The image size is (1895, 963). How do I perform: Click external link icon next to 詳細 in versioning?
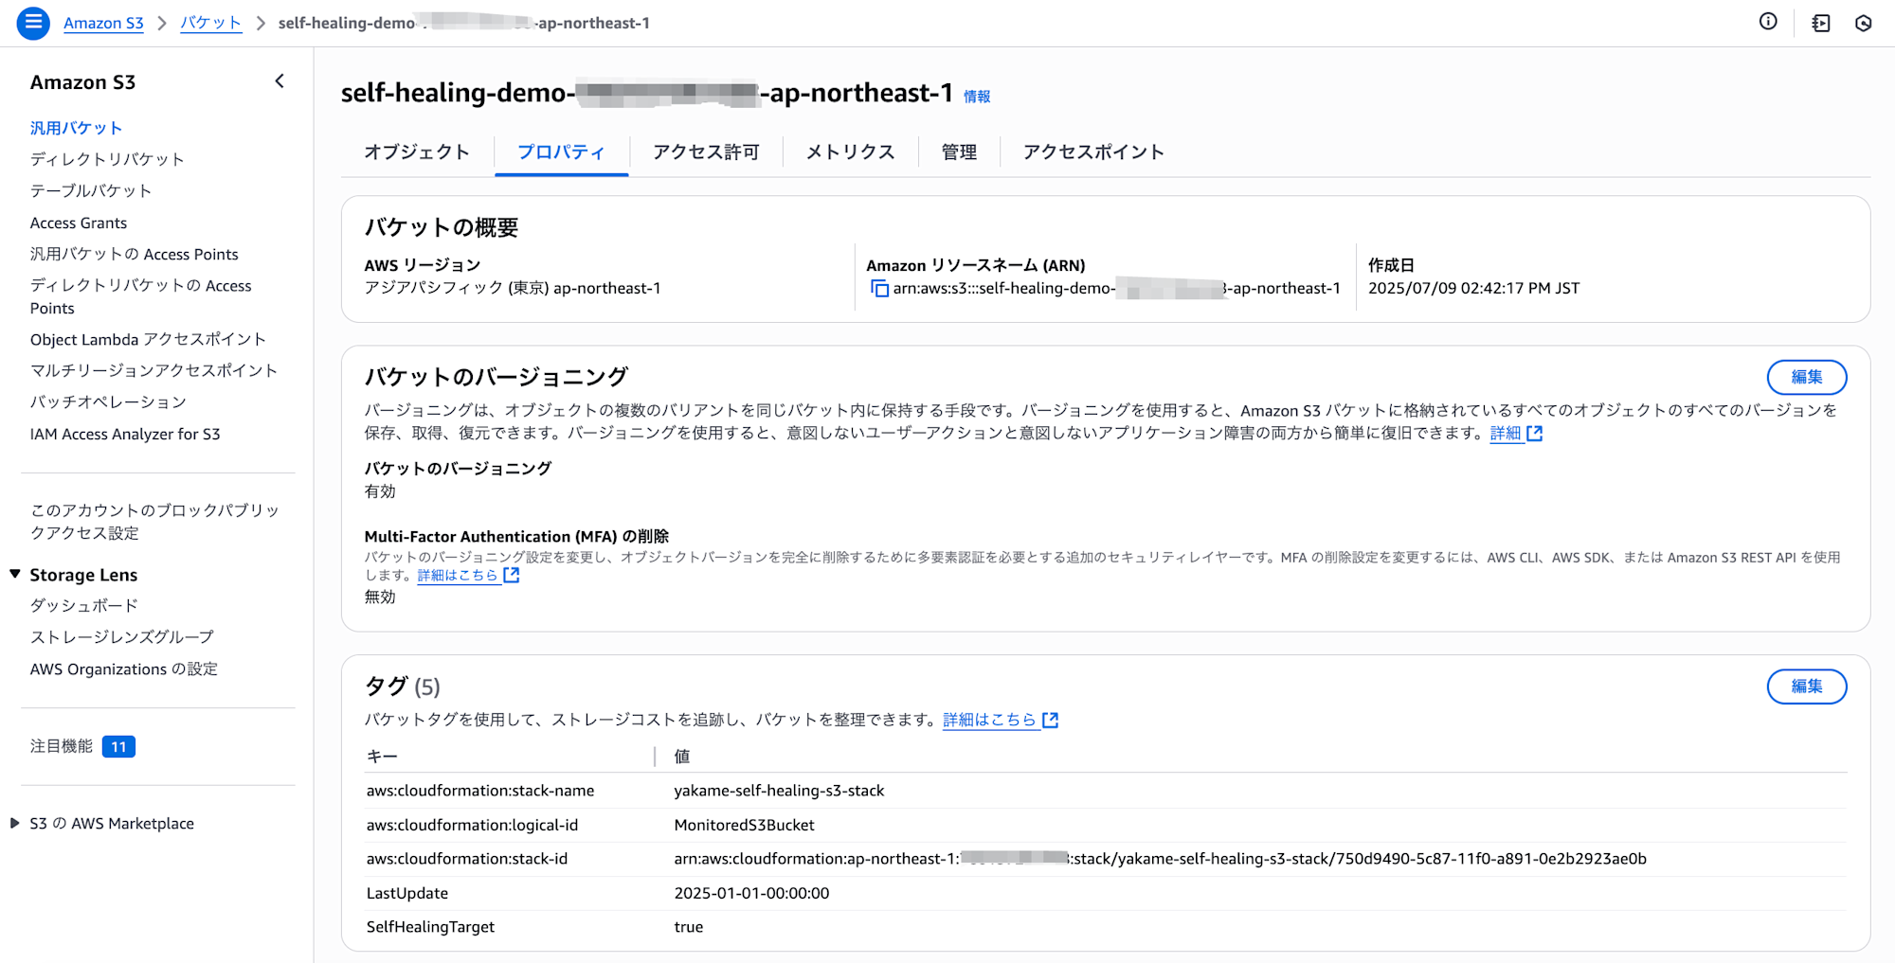1535,434
